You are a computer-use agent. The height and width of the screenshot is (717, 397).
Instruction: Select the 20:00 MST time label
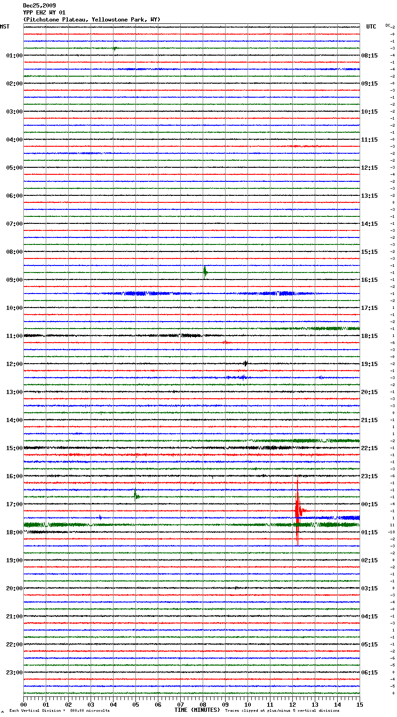tap(14, 588)
